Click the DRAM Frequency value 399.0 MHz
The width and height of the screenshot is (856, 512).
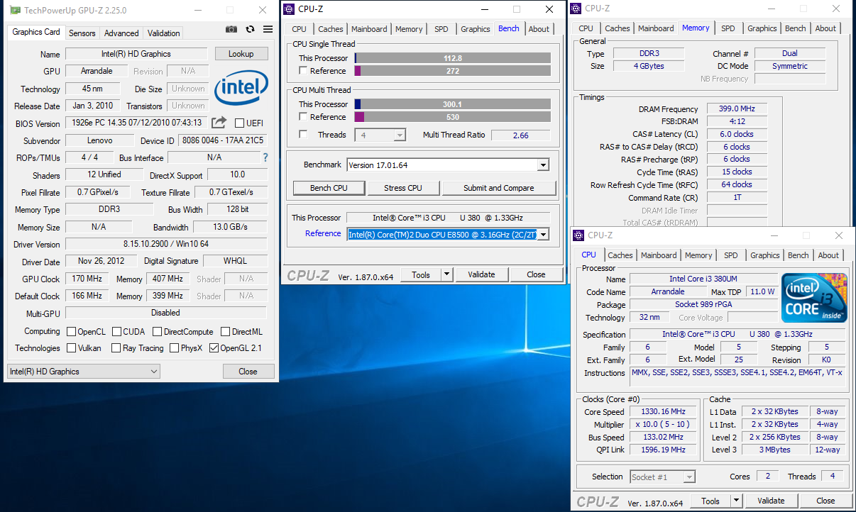pyautogui.click(x=737, y=109)
